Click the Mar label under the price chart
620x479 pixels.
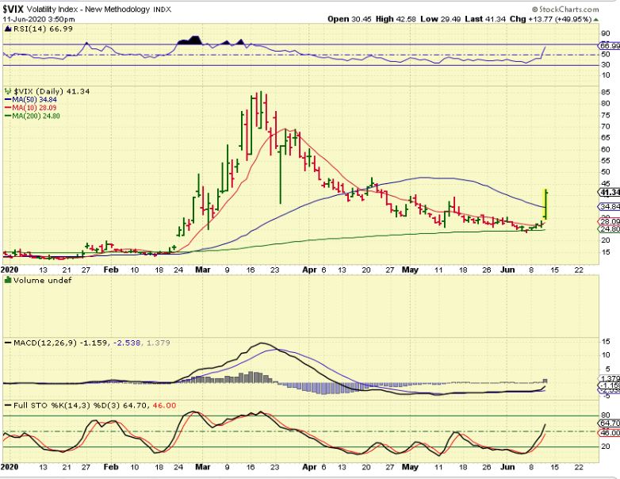click(203, 270)
